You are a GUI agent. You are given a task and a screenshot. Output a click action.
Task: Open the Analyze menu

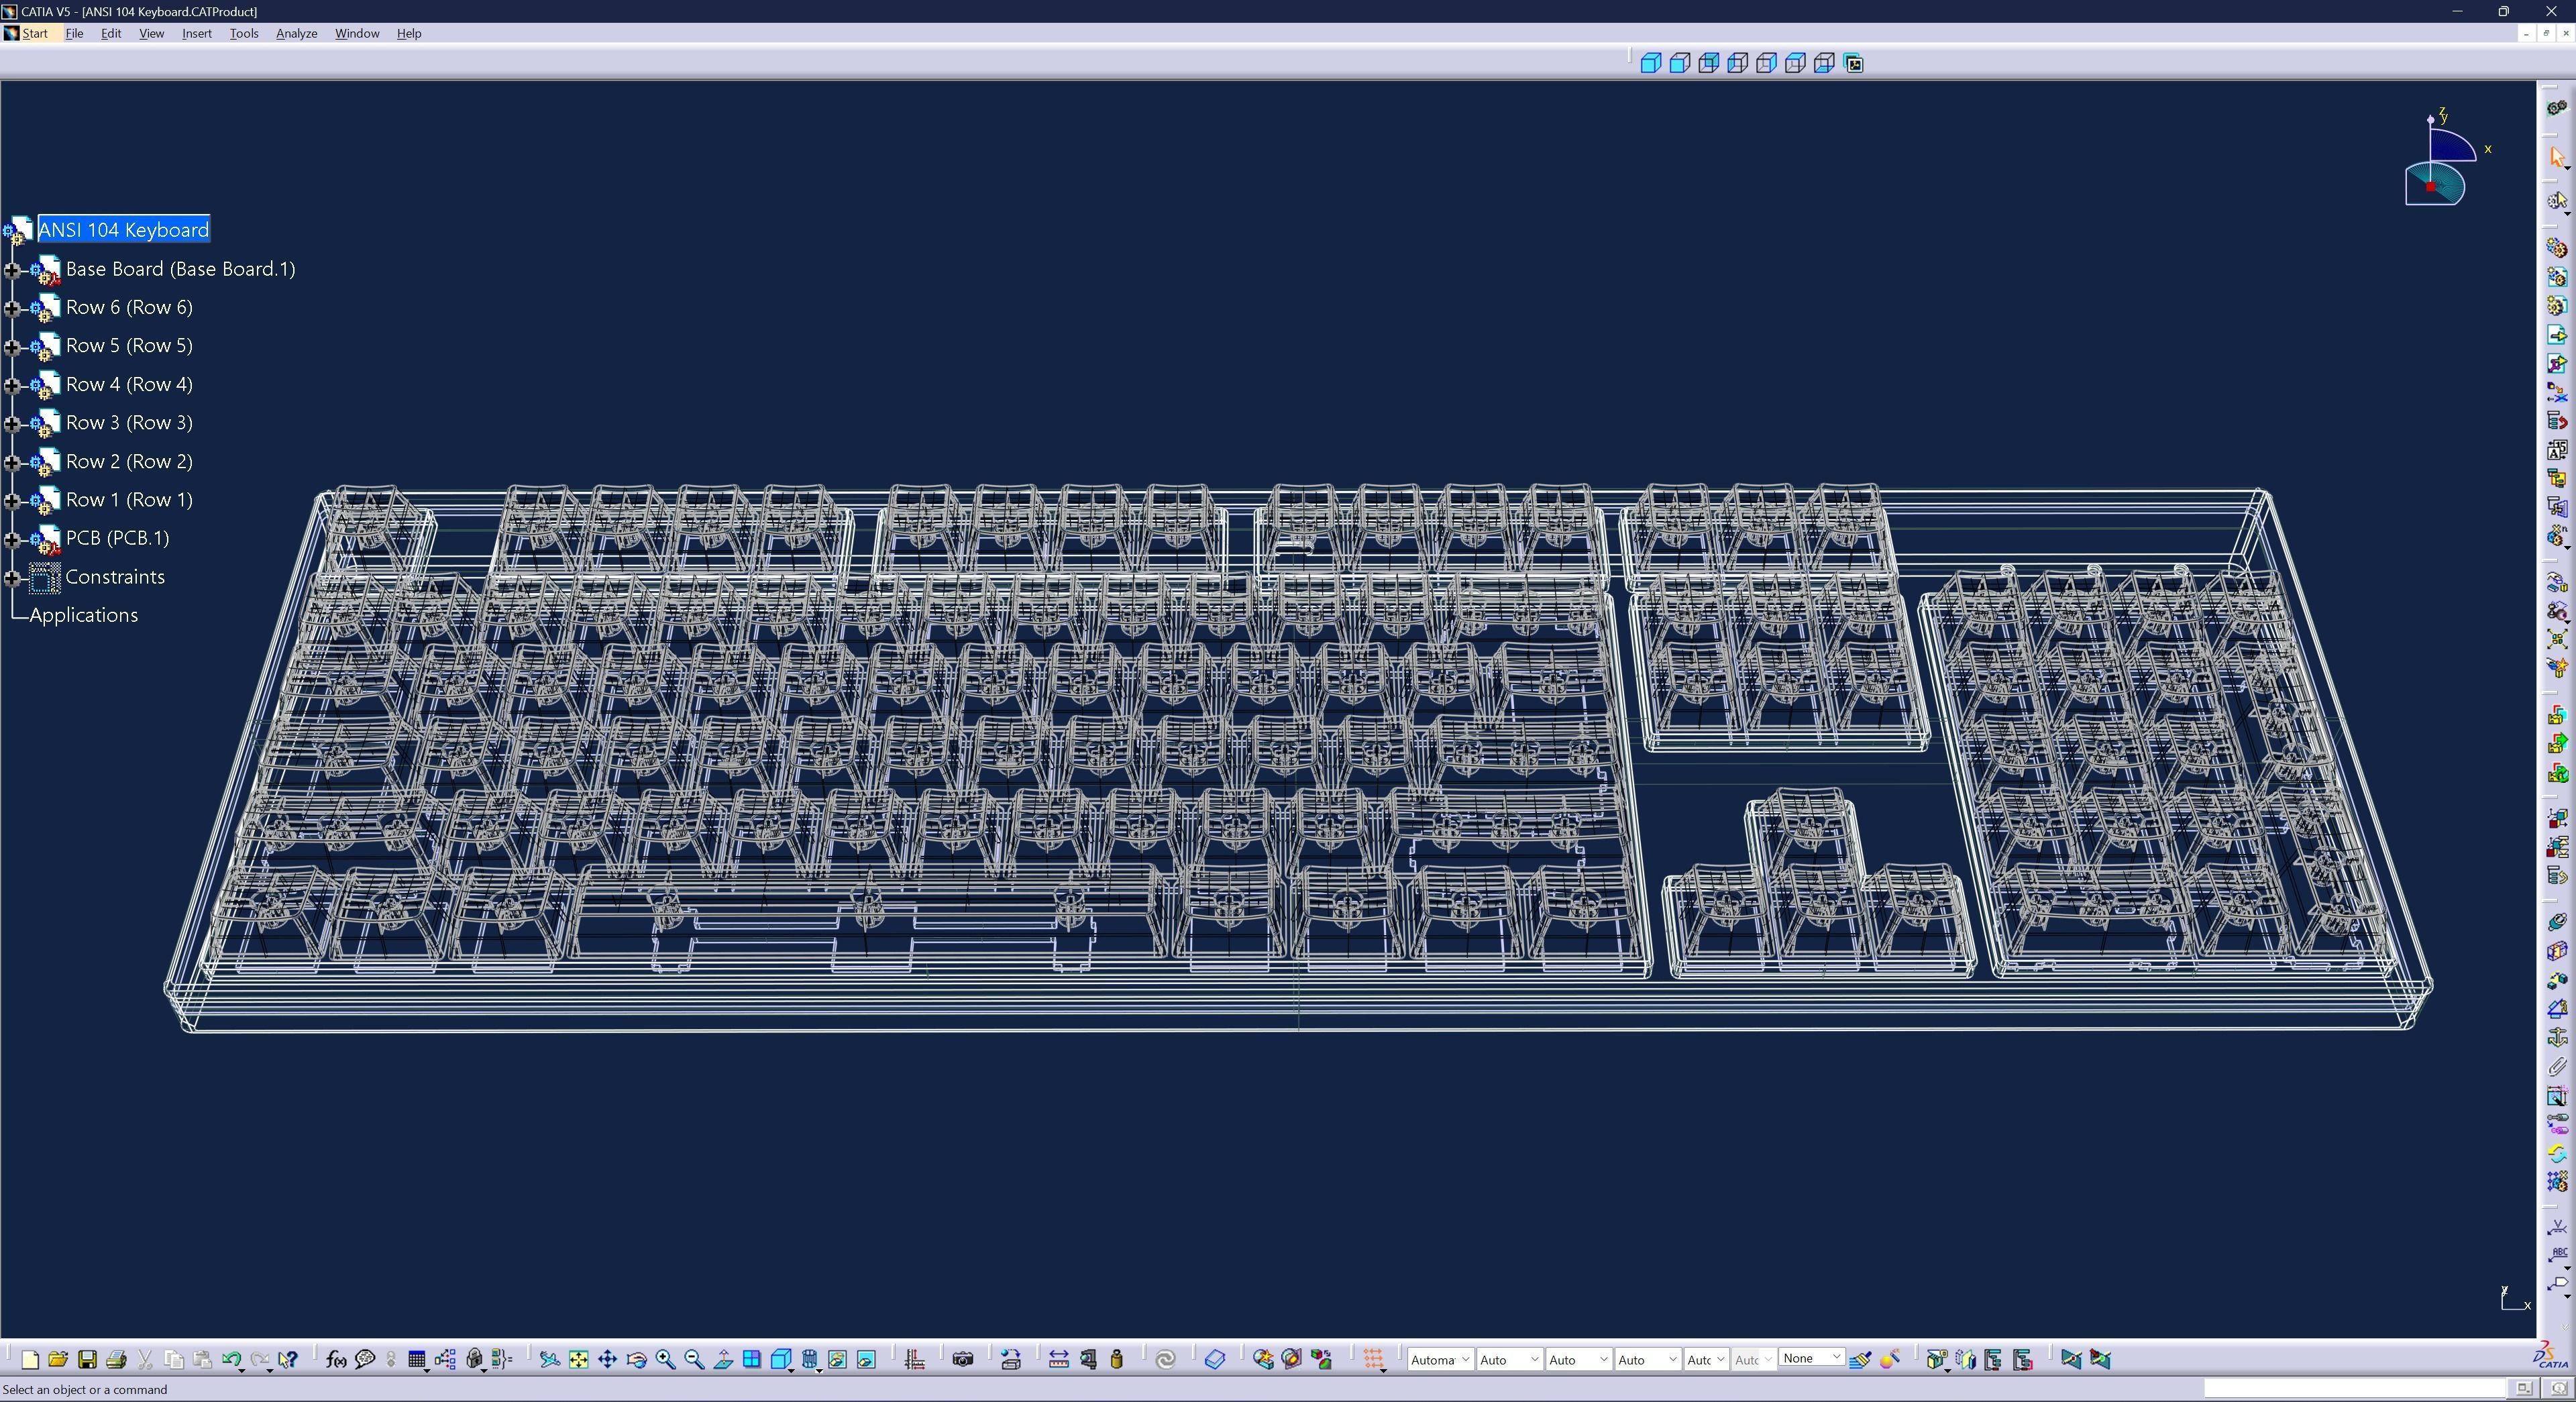pos(296,33)
